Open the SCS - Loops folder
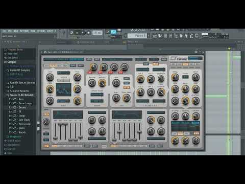Viewport: 245px width, 184px height. click(17, 116)
